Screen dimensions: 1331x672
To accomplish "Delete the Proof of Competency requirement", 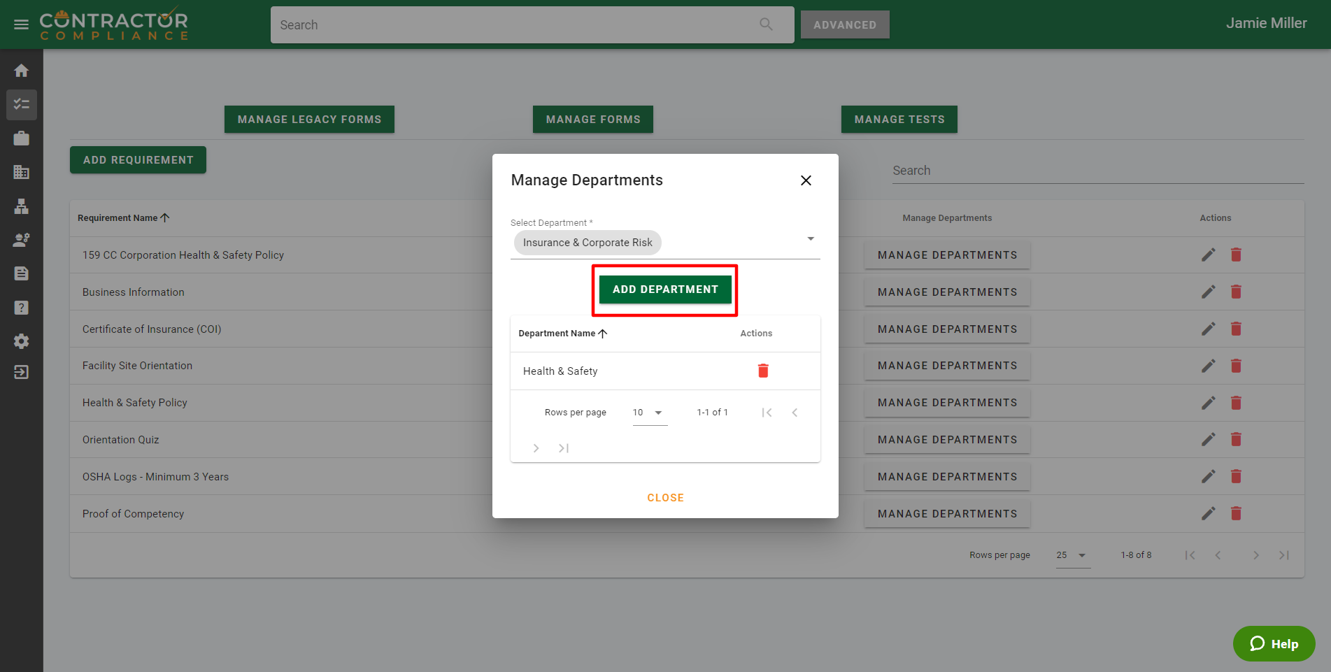I will click(1236, 514).
